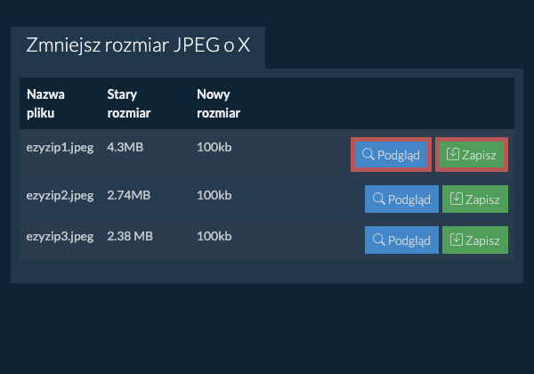Click magnifier icon in ezyzip3.jpeg Podgląd button
534x374 pixels.
[378, 240]
